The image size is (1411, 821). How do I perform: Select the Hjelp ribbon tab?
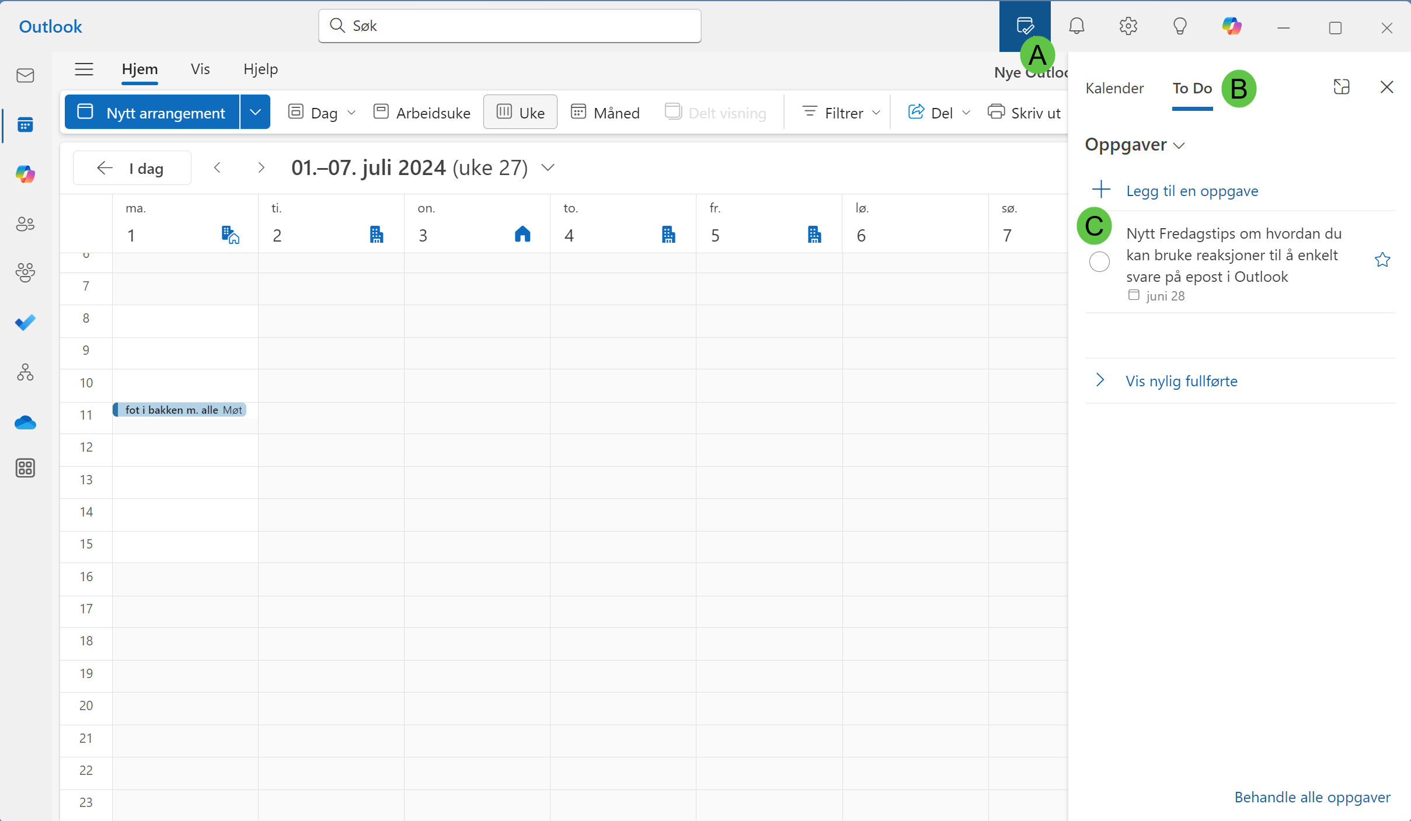(260, 69)
